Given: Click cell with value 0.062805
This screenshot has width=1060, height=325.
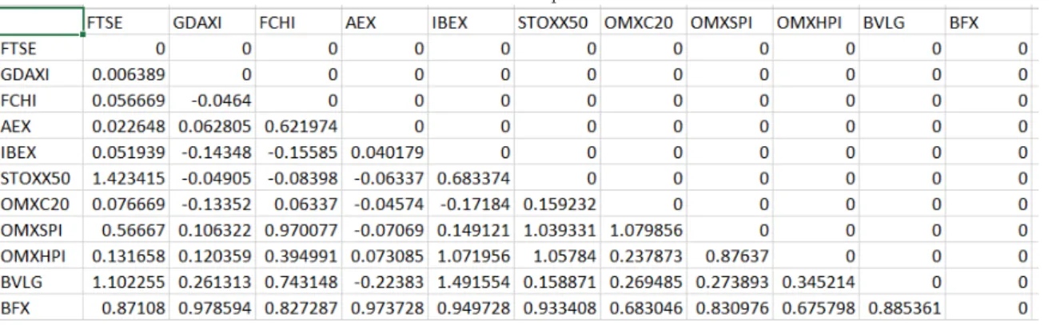Looking at the screenshot, I should click(x=213, y=126).
